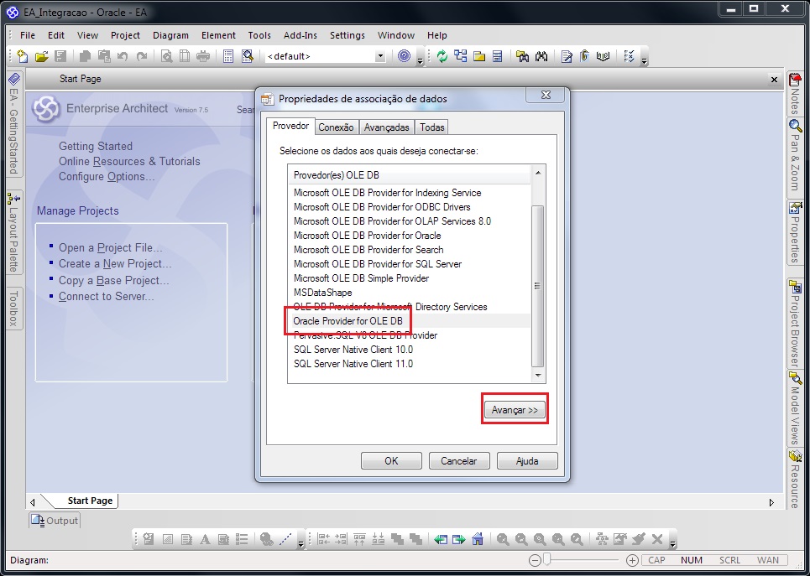Click the New Project toolbar icon
The image size is (810, 576).
[x=22, y=56]
